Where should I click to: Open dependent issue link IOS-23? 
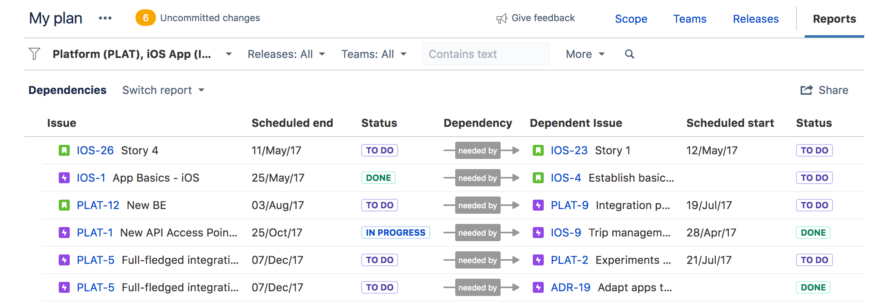(x=569, y=150)
